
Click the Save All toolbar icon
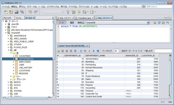22,12
